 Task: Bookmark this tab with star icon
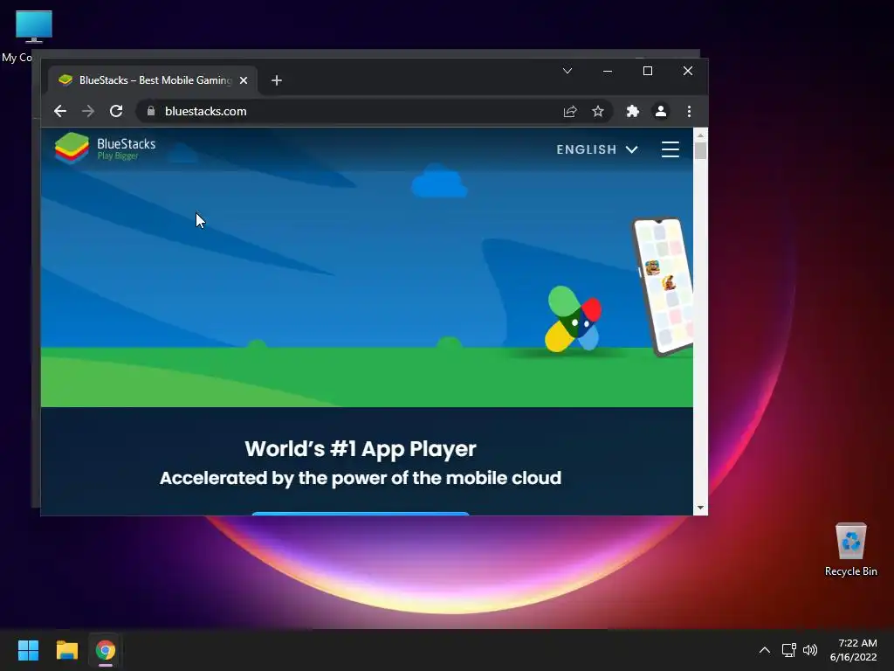click(x=597, y=111)
